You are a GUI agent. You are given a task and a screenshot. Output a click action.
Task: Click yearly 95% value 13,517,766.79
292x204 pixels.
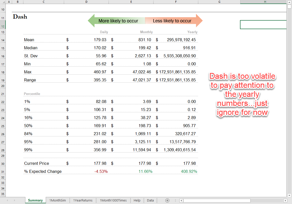182,142
